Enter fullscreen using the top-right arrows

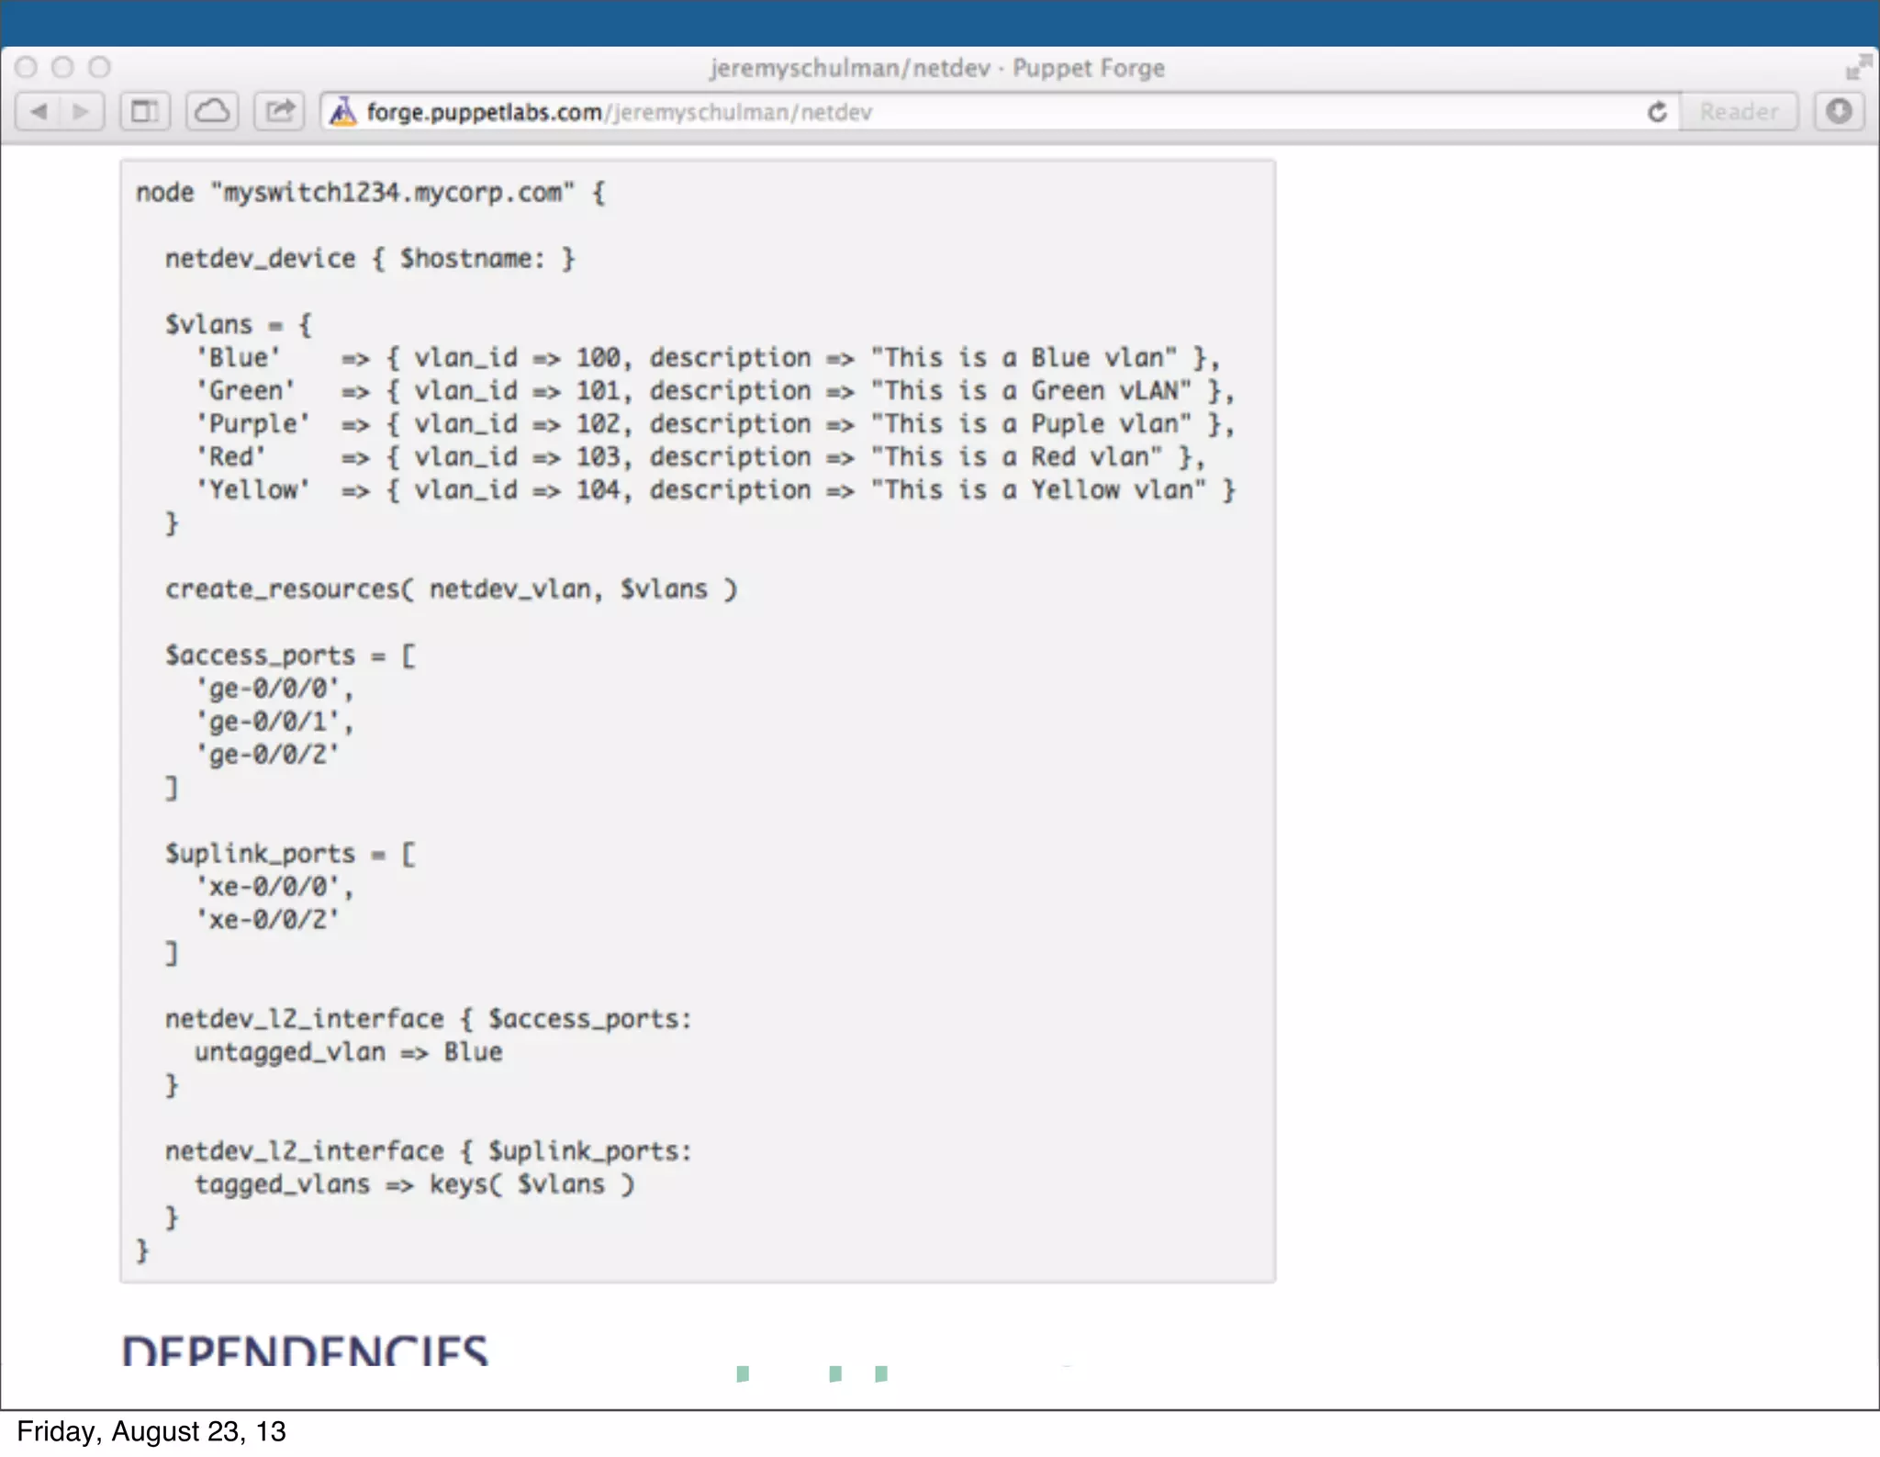1858,67
